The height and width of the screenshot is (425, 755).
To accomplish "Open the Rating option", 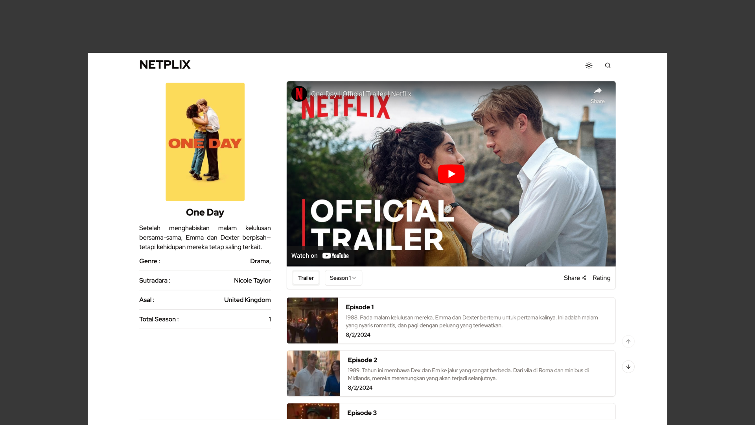I will tap(601, 278).
